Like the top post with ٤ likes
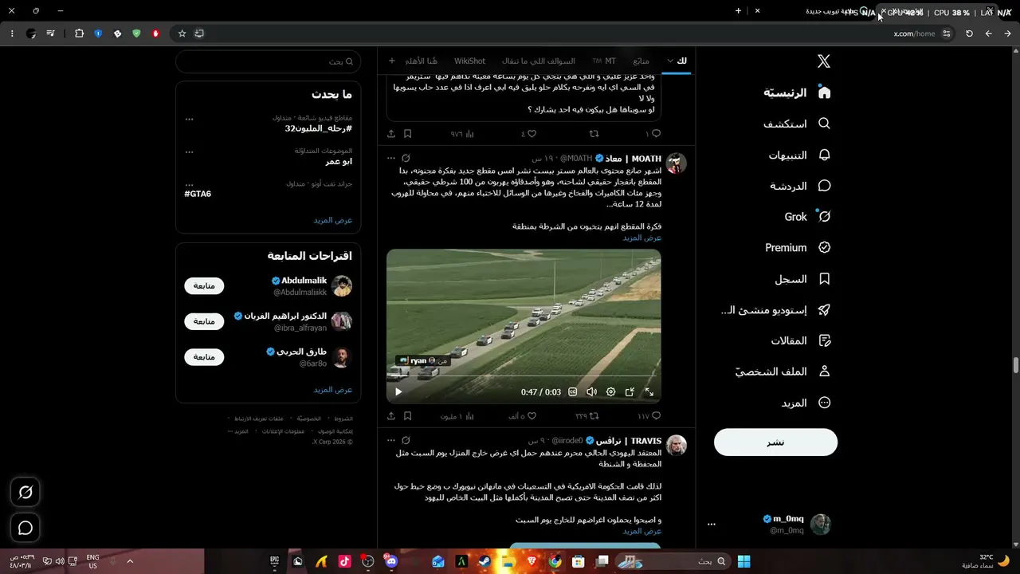 pos(528,134)
